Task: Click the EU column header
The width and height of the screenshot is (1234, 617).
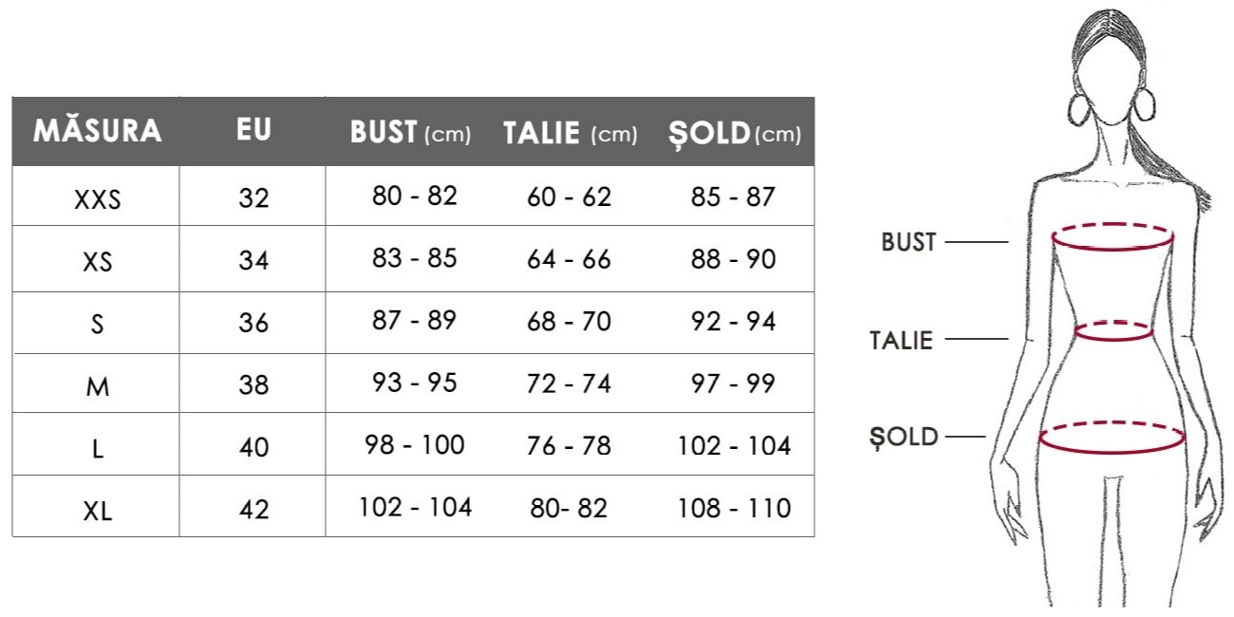Action: (x=253, y=130)
